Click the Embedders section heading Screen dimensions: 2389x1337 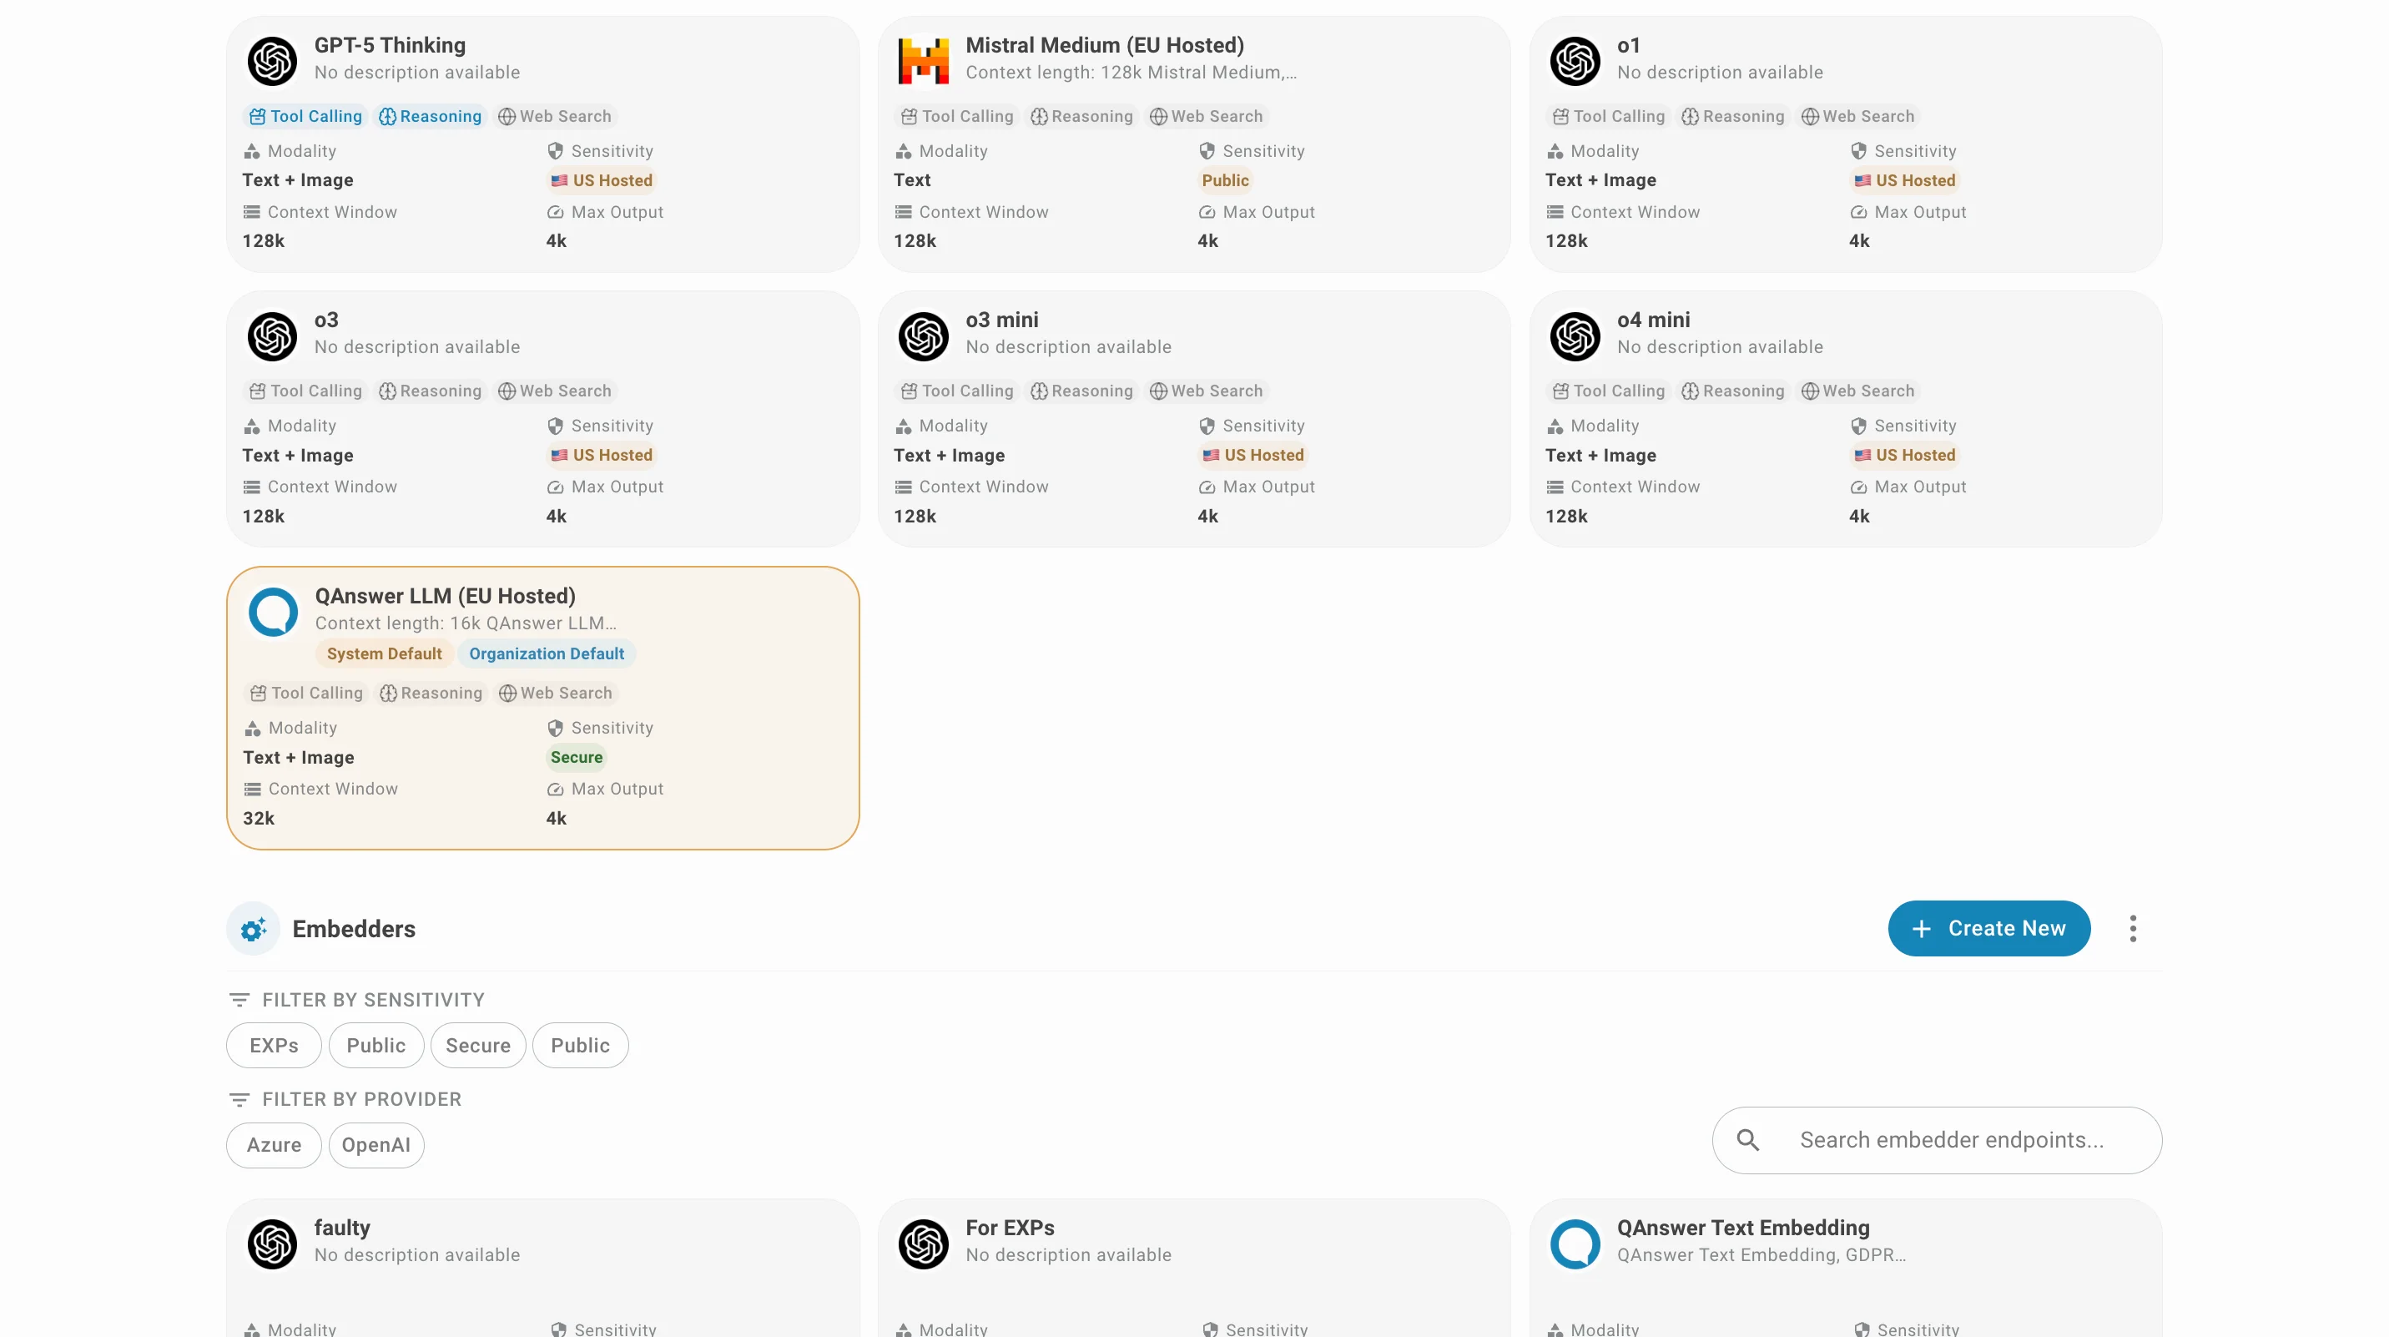(353, 930)
